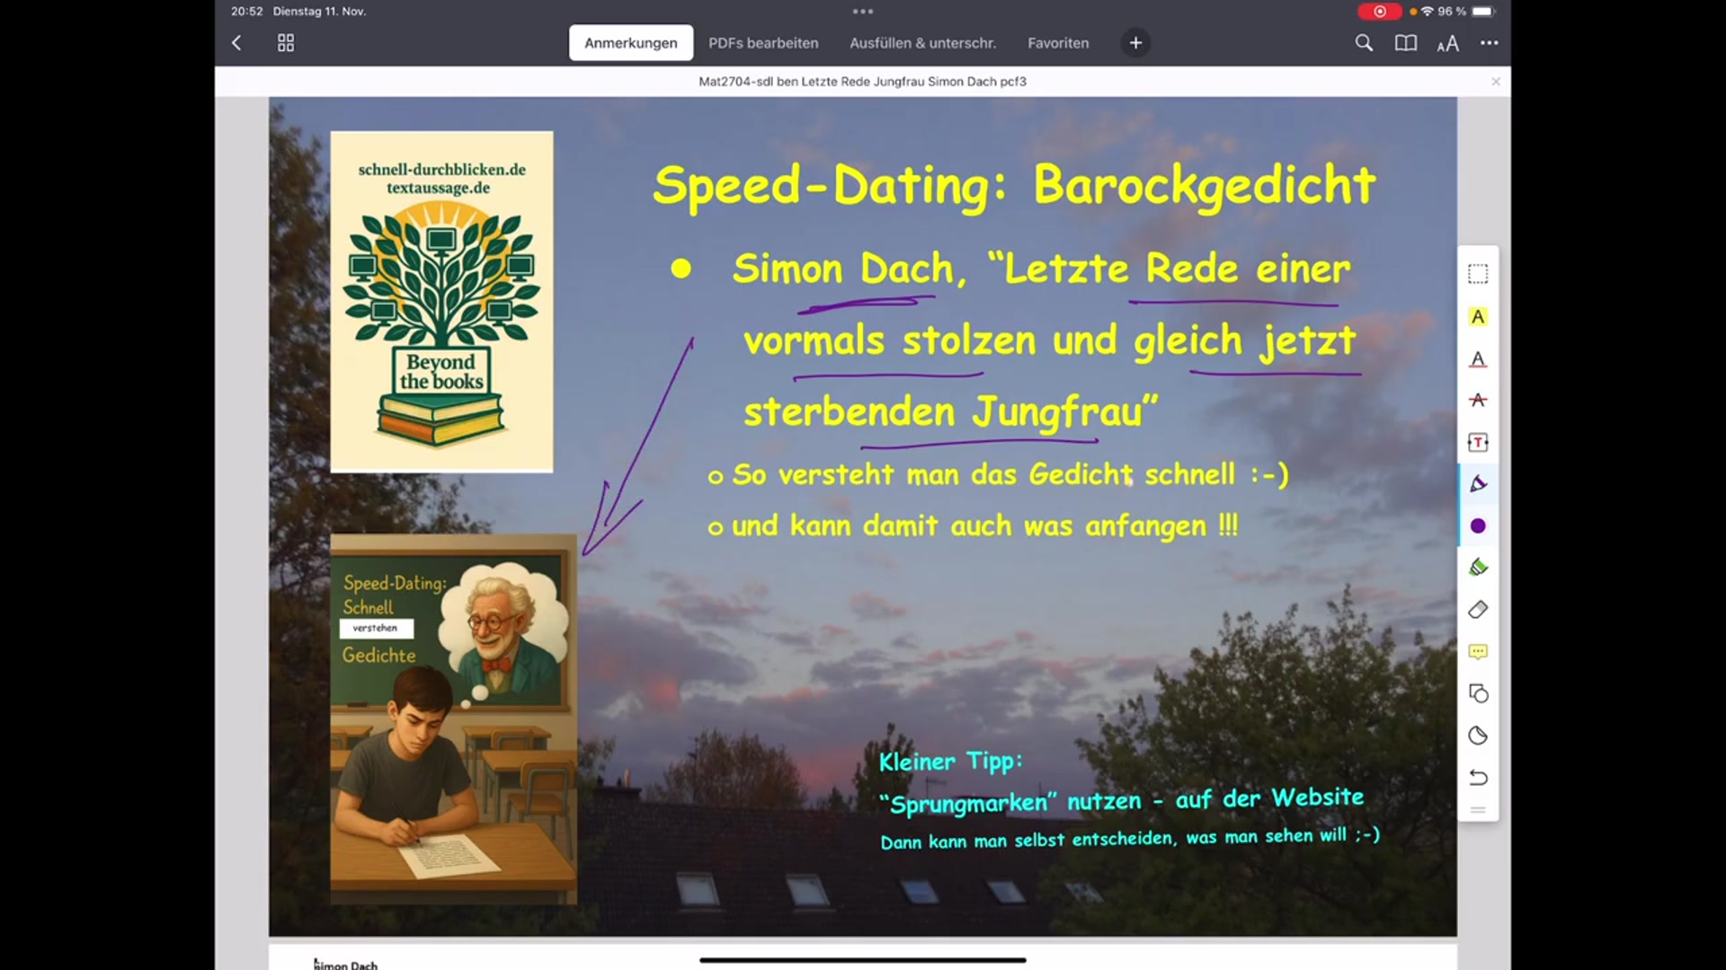Select the strikethrough annotation tool
Screen dimensions: 1726x970
coord(1478,401)
